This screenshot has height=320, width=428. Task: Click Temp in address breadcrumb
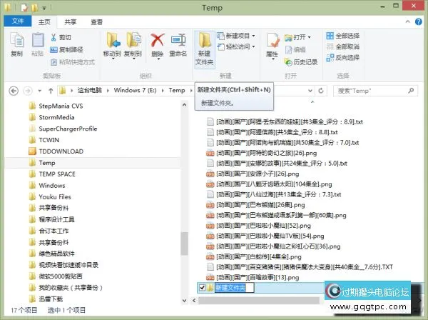pos(177,90)
